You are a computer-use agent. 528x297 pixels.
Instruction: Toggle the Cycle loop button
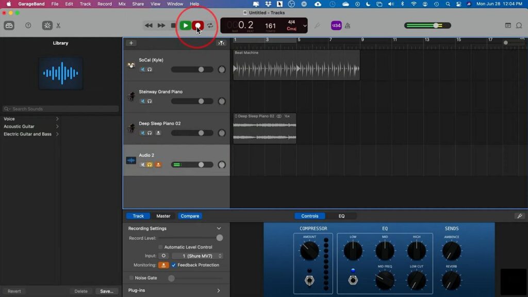tap(210, 25)
